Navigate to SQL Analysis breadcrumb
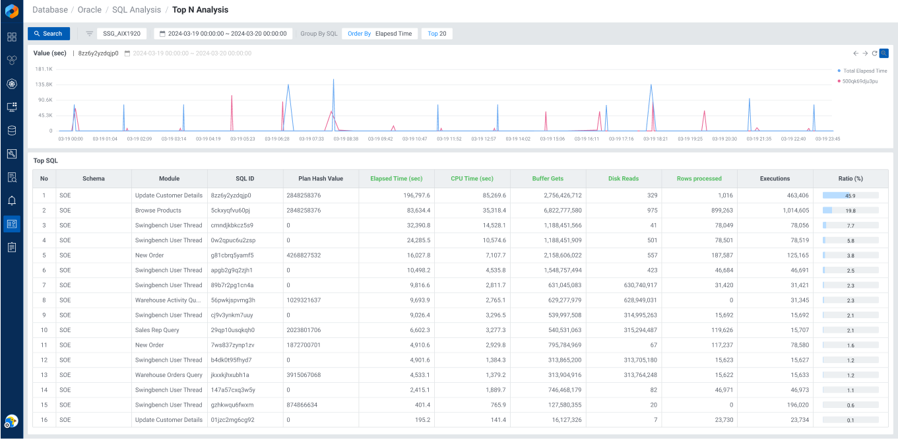 137,10
